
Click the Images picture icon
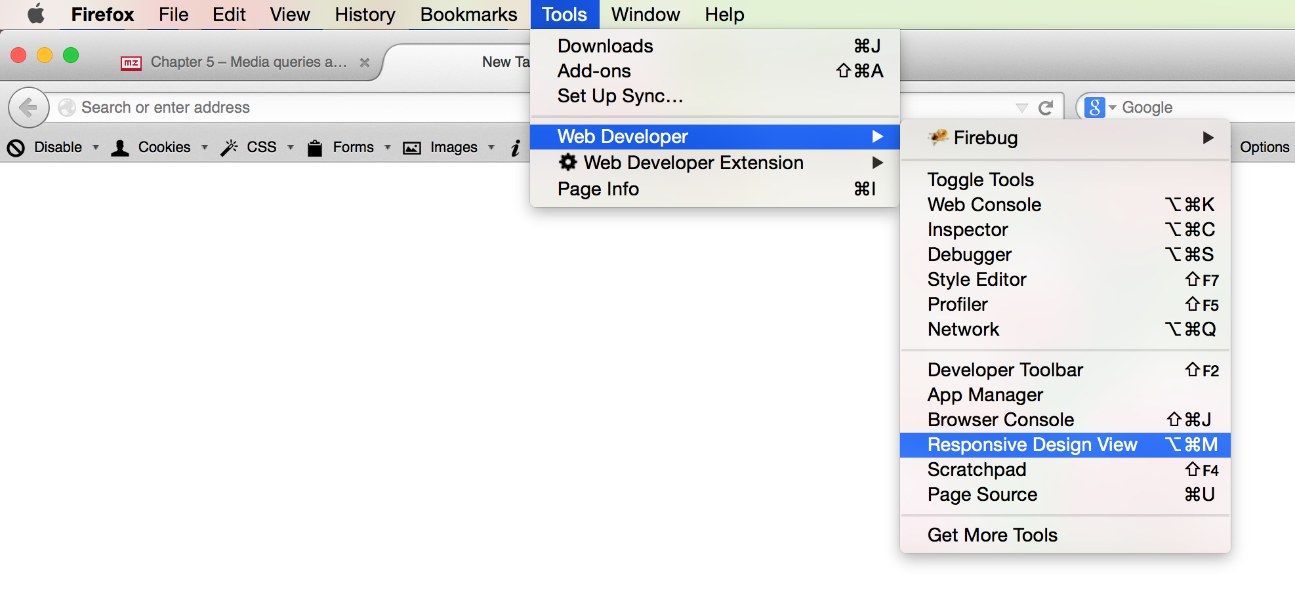coord(412,147)
